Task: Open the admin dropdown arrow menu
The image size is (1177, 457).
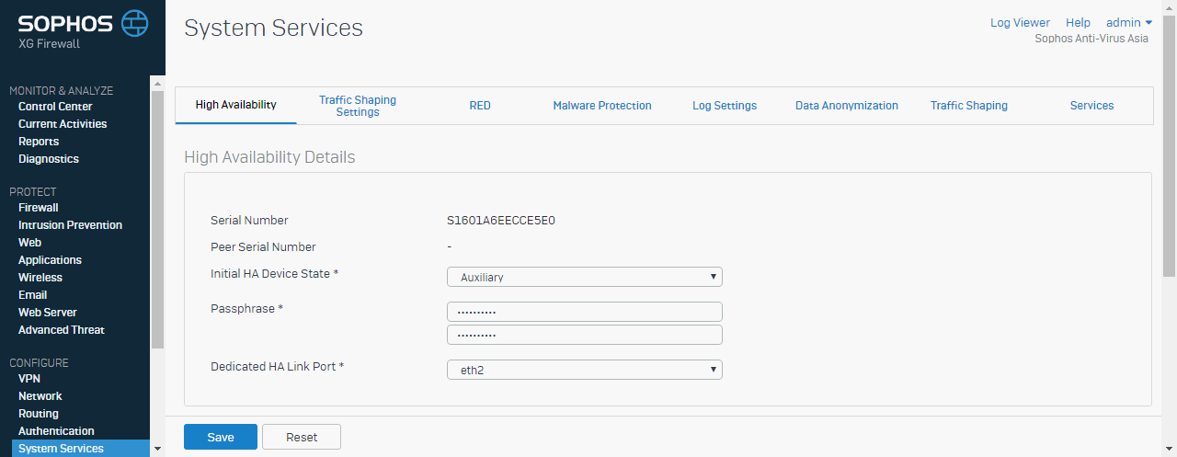Action: 1148,23
